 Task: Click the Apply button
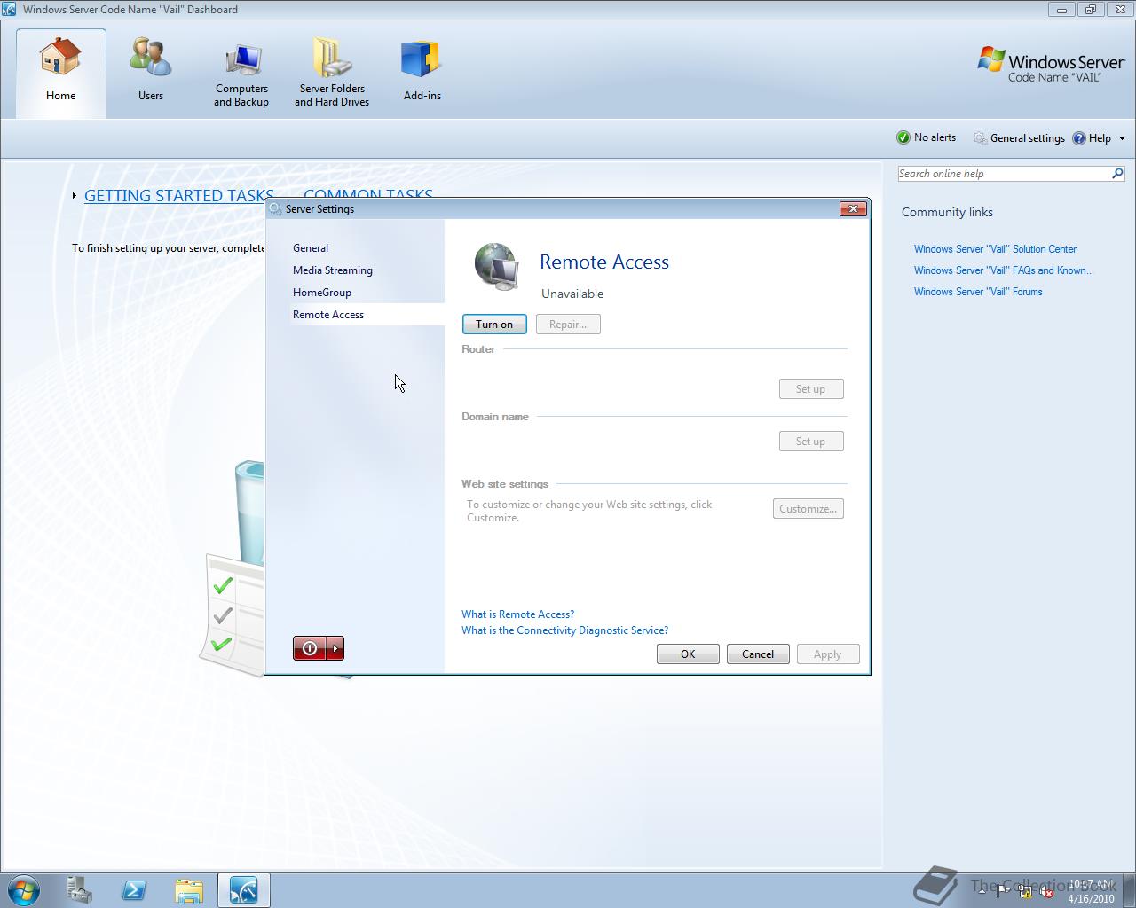[828, 654]
